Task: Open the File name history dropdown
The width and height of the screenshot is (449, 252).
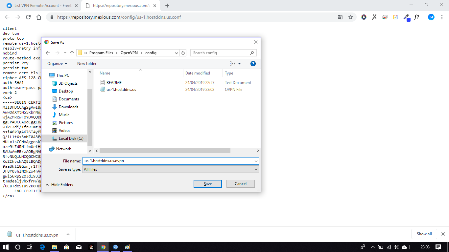Action: [x=256, y=161]
